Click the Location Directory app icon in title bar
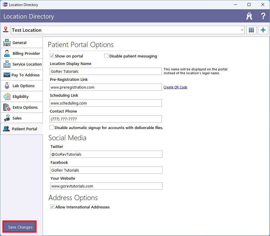 click(5, 4)
